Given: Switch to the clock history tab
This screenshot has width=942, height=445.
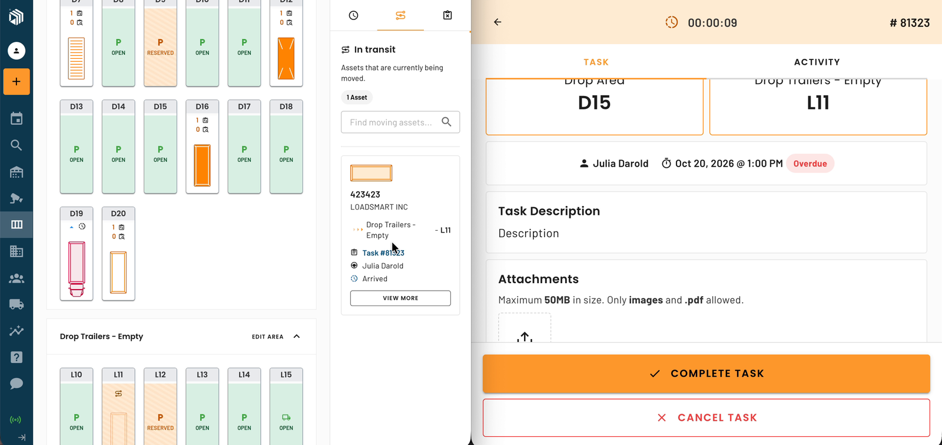Looking at the screenshot, I should (353, 15).
